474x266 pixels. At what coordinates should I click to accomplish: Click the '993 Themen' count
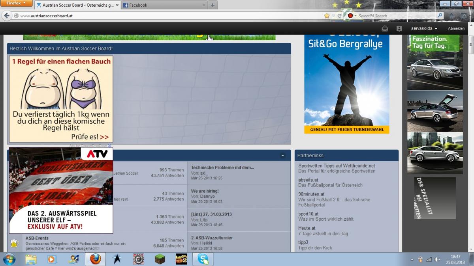[171, 170]
